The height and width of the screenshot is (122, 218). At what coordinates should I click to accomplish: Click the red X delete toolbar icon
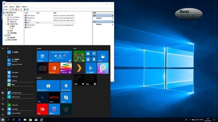point(16,9)
